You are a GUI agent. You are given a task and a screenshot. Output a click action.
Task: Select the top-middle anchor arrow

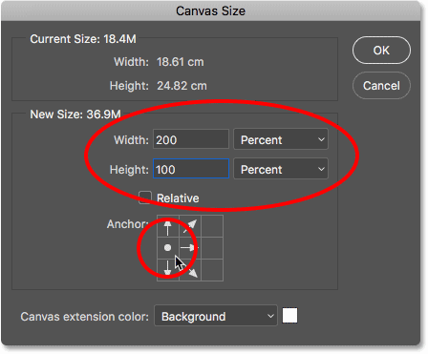190,226
